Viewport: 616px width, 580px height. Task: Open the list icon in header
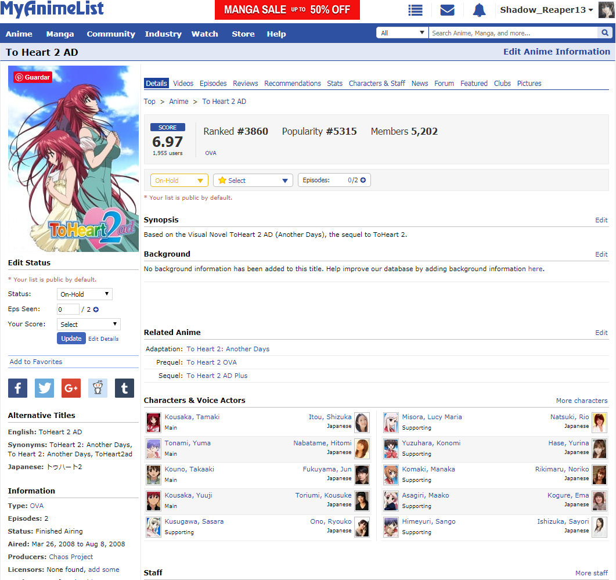pyautogui.click(x=415, y=10)
